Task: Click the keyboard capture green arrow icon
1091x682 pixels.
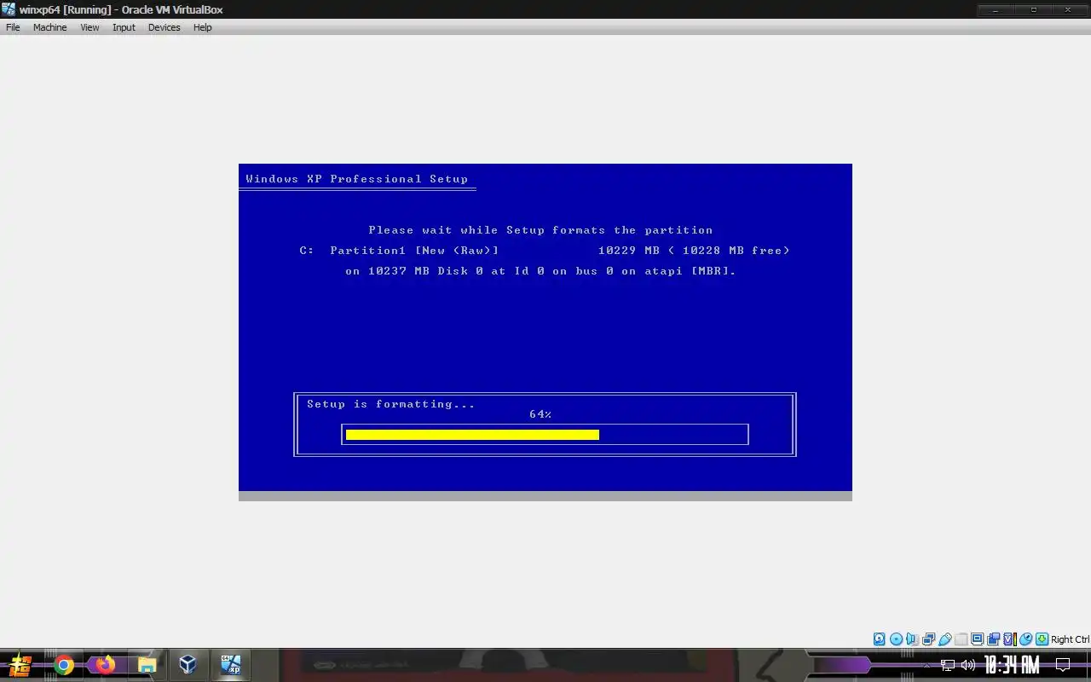Action: (x=1042, y=639)
